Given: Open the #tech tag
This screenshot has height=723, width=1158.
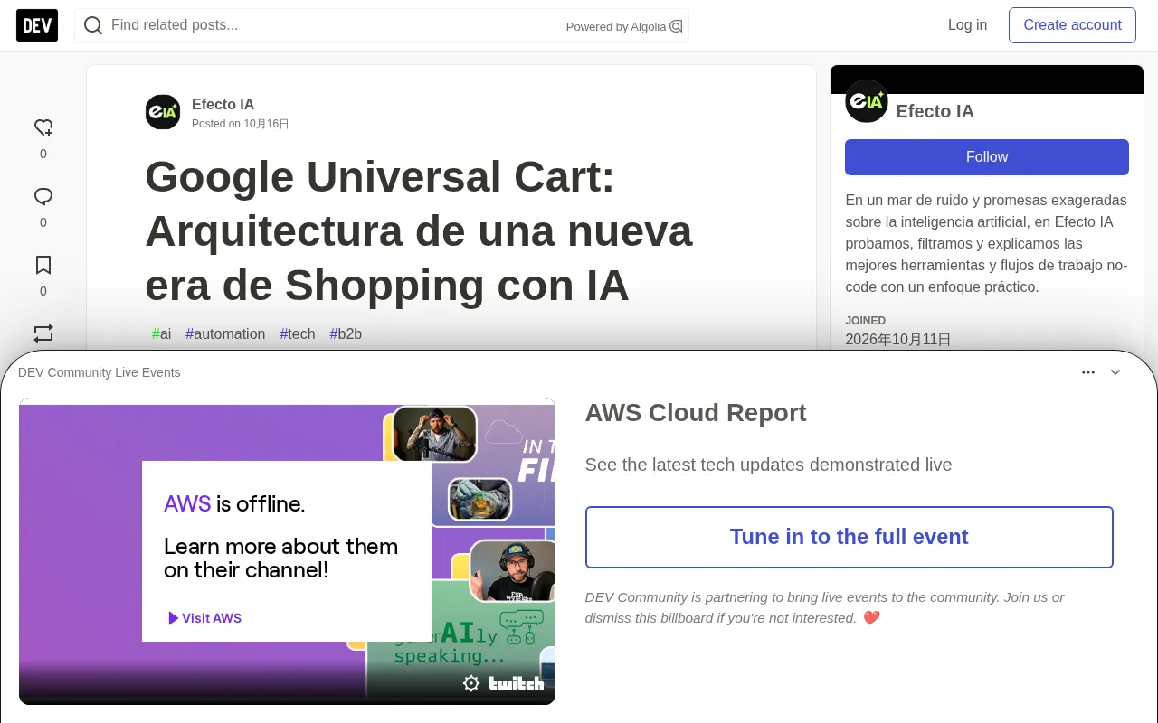Looking at the screenshot, I should [x=298, y=333].
